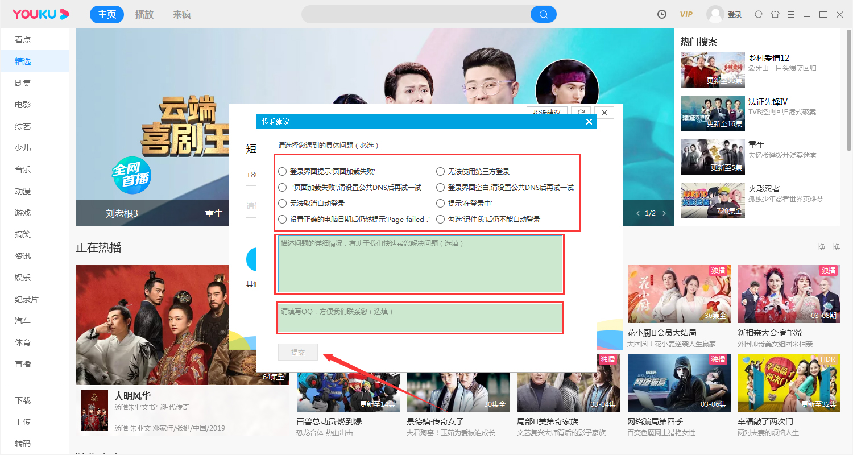Open the 乡村爱情12 thumbnail
853x455 pixels.
tap(713, 69)
